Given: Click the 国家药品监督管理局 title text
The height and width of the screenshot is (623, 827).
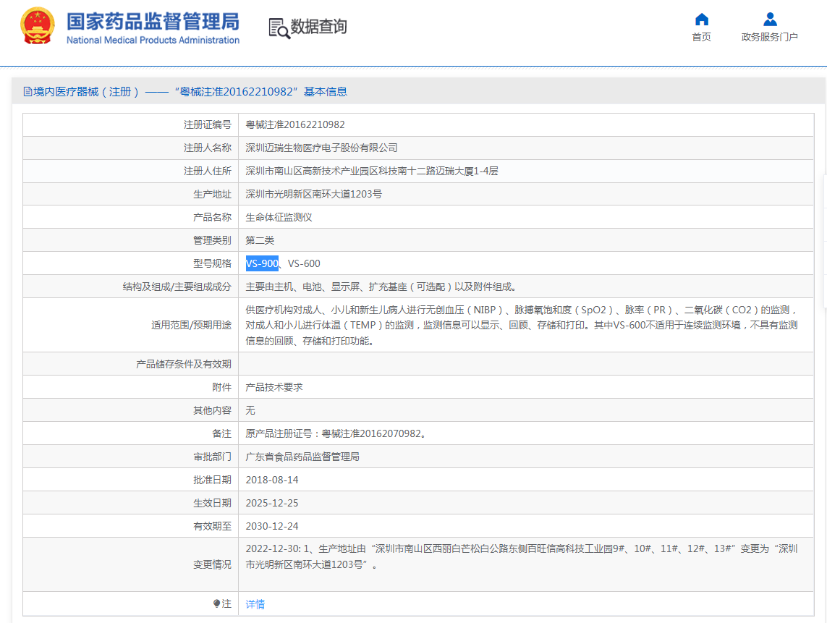Looking at the screenshot, I should tap(153, 21).
